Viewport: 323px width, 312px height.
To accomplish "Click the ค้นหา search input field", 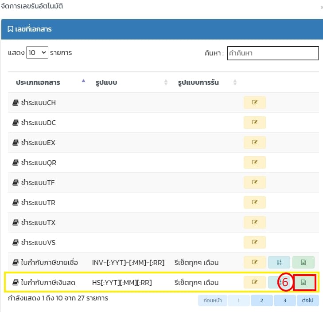I will tap(272, 53).
